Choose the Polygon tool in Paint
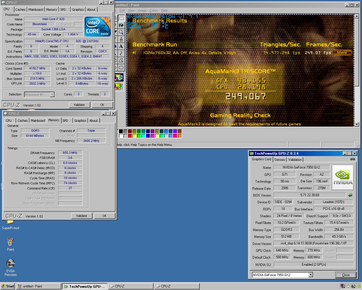Screen dimensions: 362x290 (x=121, y=61)
